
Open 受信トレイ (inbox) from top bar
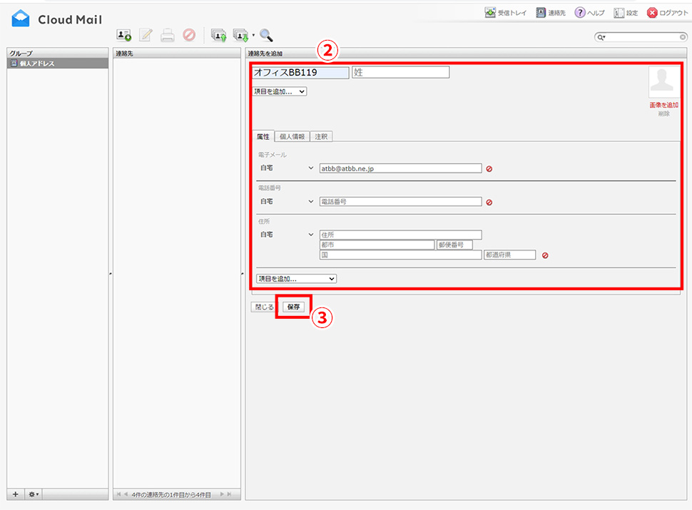(x=506, y=13)
